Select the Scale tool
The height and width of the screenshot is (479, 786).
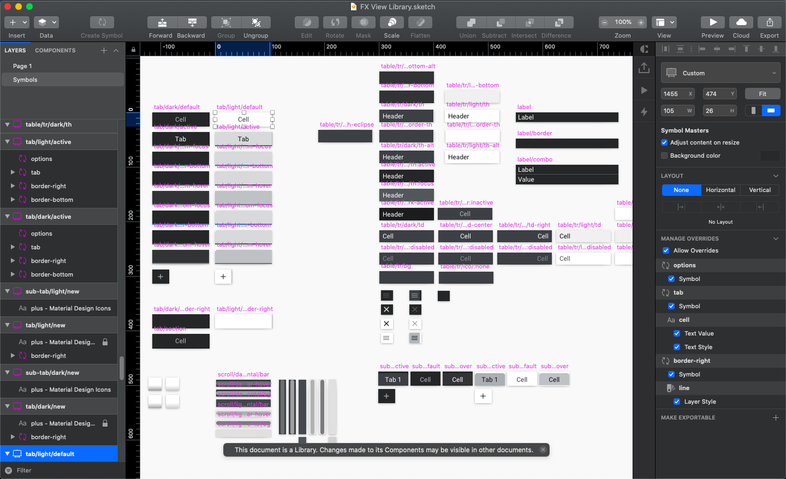point(392,22)
